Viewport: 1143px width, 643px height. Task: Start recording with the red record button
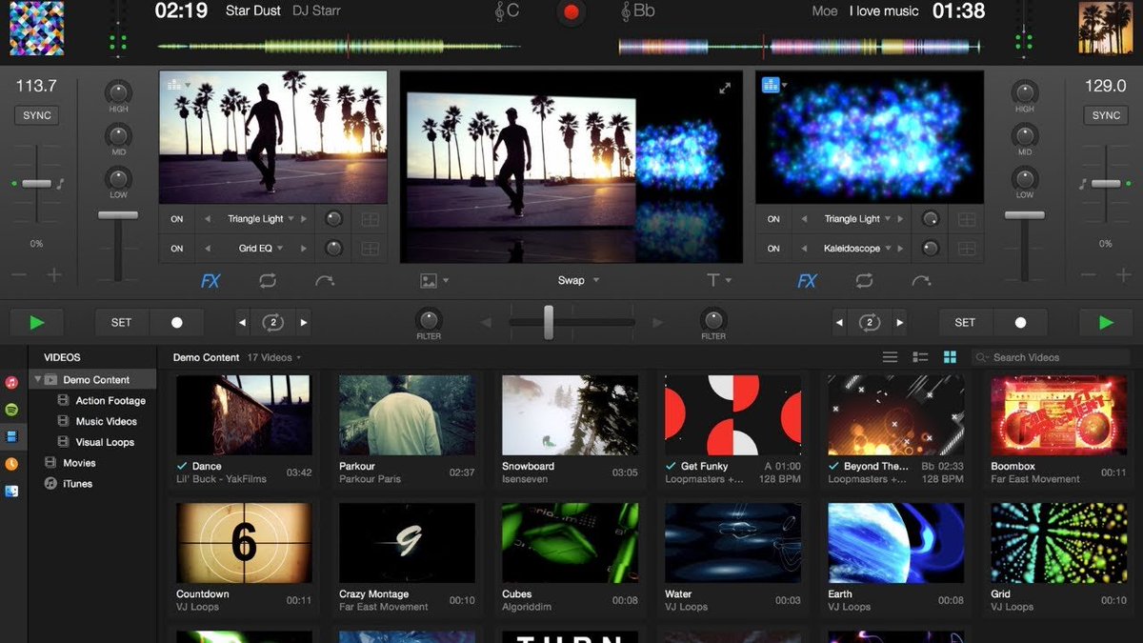coord(571,12)
